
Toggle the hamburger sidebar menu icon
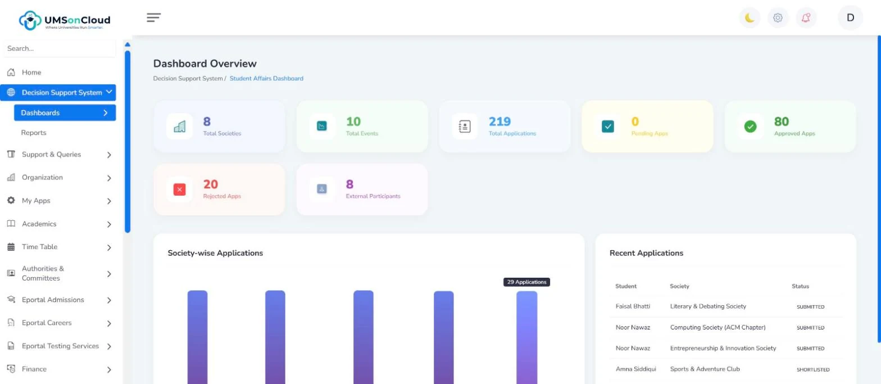(154, 17)
